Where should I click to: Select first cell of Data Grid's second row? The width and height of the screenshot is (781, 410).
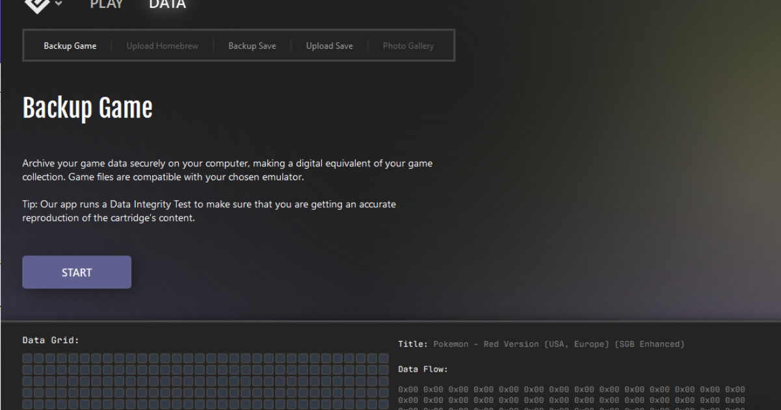27,370
